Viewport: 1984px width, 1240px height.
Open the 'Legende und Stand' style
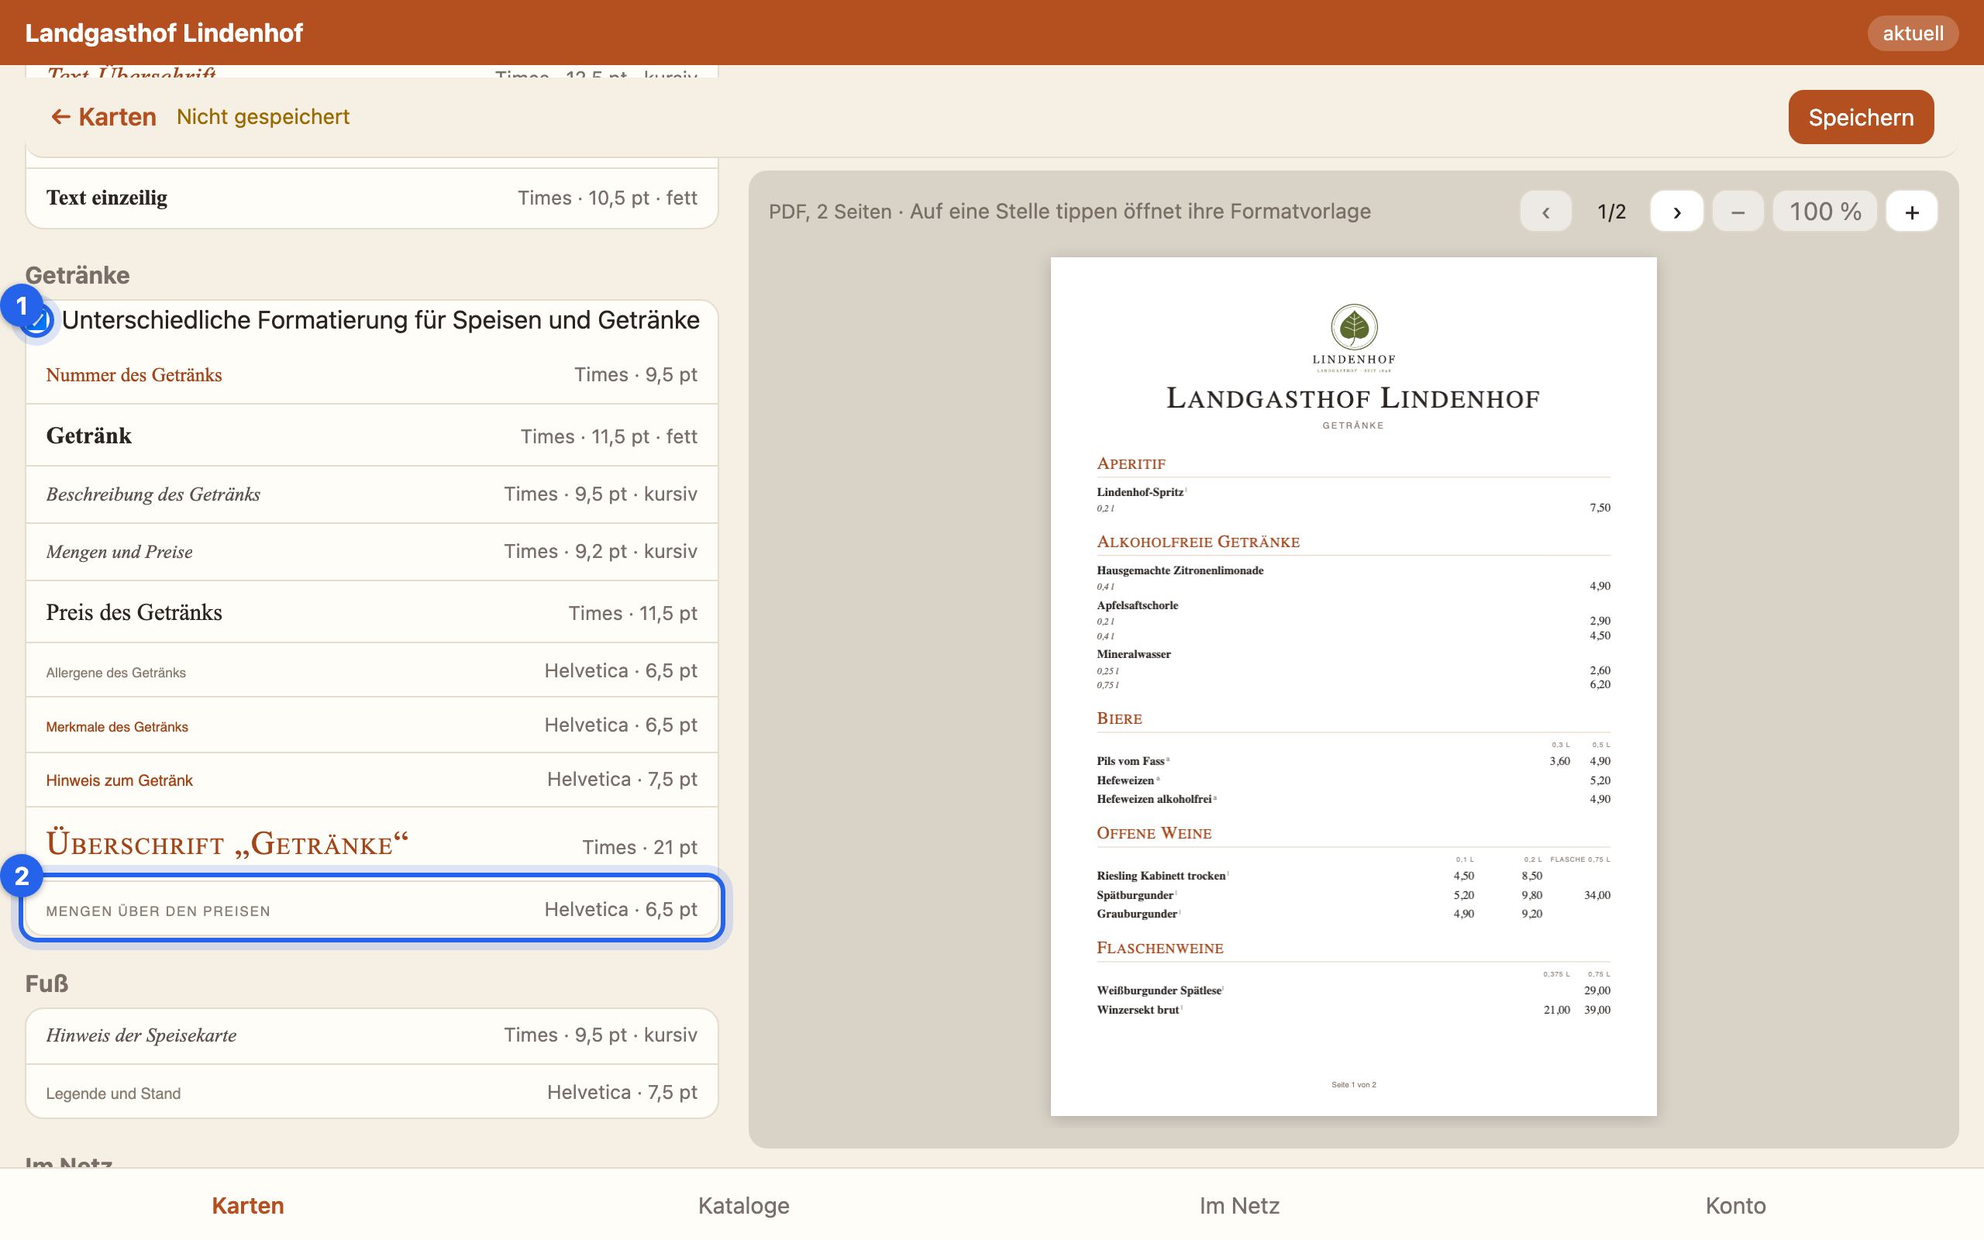pos(371,1093)
